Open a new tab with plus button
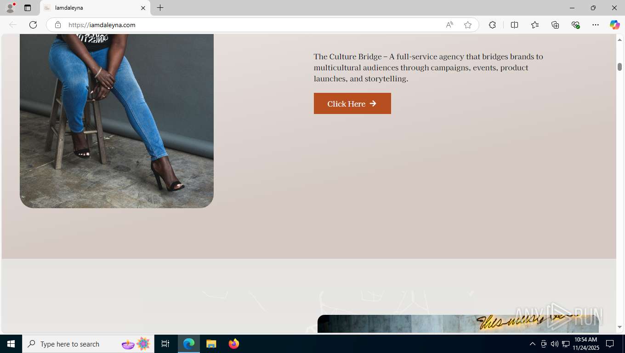625x353 pixels. pyautogui.click(x=160, y=8)
